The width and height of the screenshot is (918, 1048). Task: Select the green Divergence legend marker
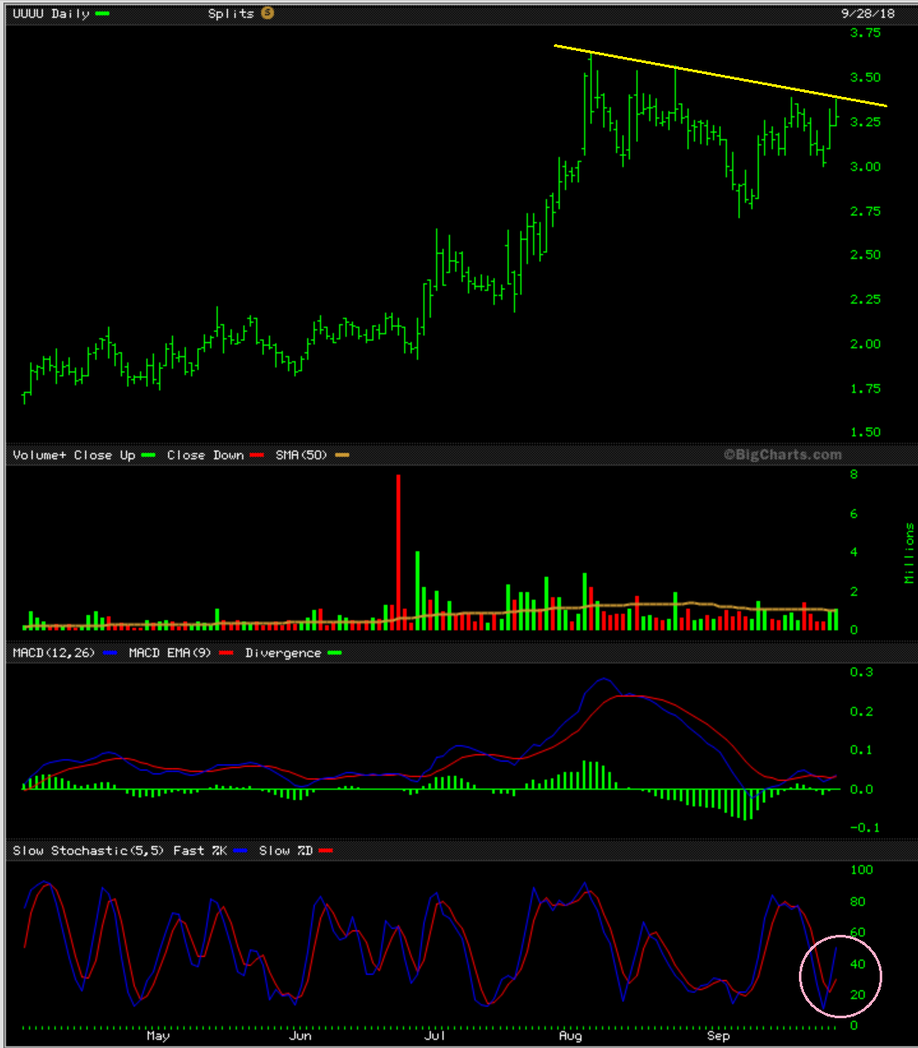click(x=335, y=653)
